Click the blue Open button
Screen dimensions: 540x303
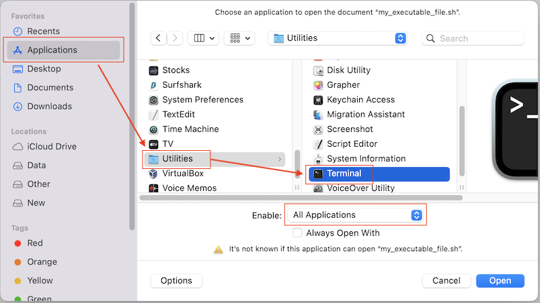tap(500, 281)
